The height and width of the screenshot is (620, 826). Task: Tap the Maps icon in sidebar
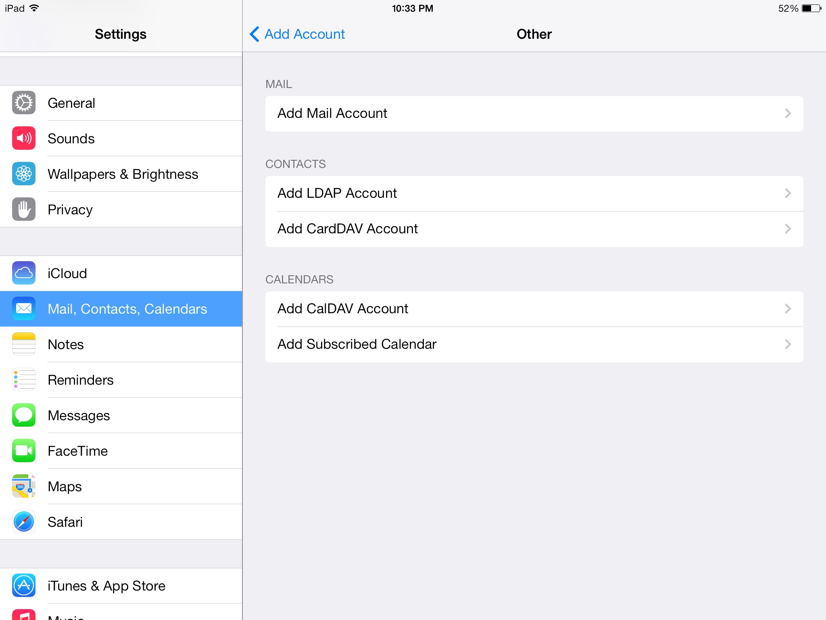click(24, 486)
